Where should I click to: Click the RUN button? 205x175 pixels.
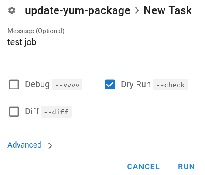tap(186, 167)
